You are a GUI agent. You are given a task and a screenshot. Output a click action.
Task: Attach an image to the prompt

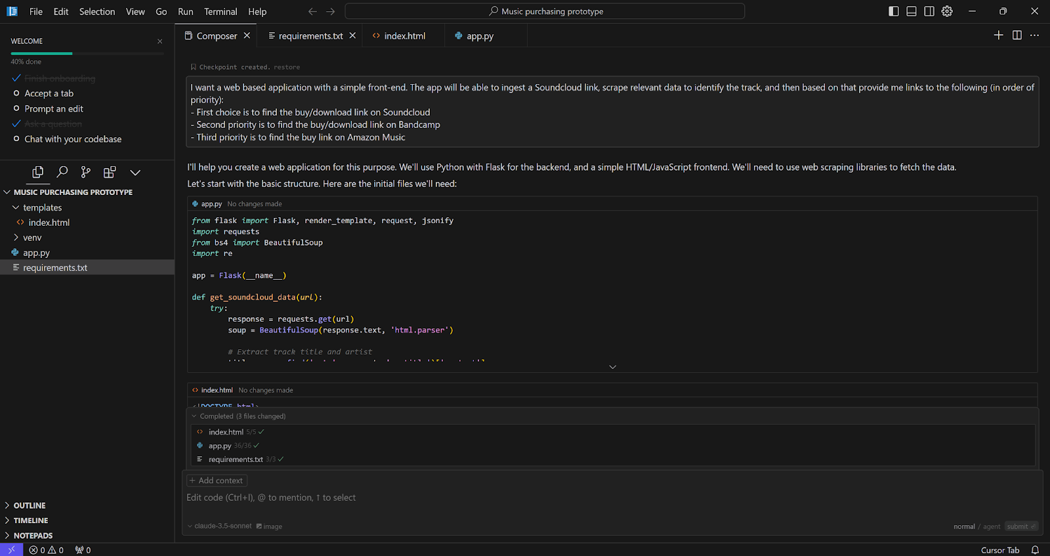coord(269,526)
